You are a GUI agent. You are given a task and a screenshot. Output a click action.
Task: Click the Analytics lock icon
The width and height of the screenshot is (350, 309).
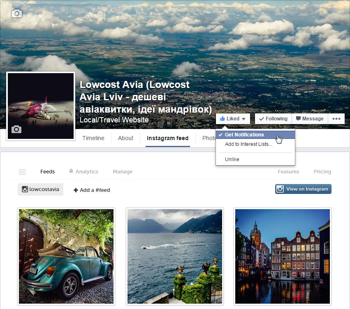click(x=71, y=171)
